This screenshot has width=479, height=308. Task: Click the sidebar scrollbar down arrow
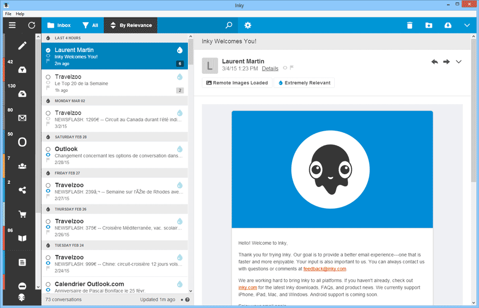click(38, 287)
